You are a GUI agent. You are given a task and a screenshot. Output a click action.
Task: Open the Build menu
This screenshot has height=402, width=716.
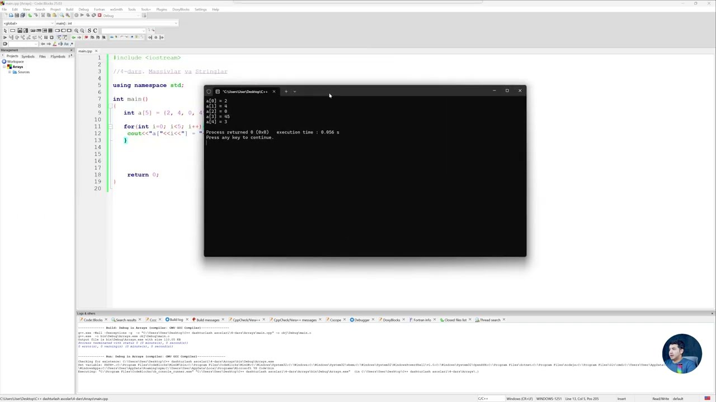coord(69,9)
